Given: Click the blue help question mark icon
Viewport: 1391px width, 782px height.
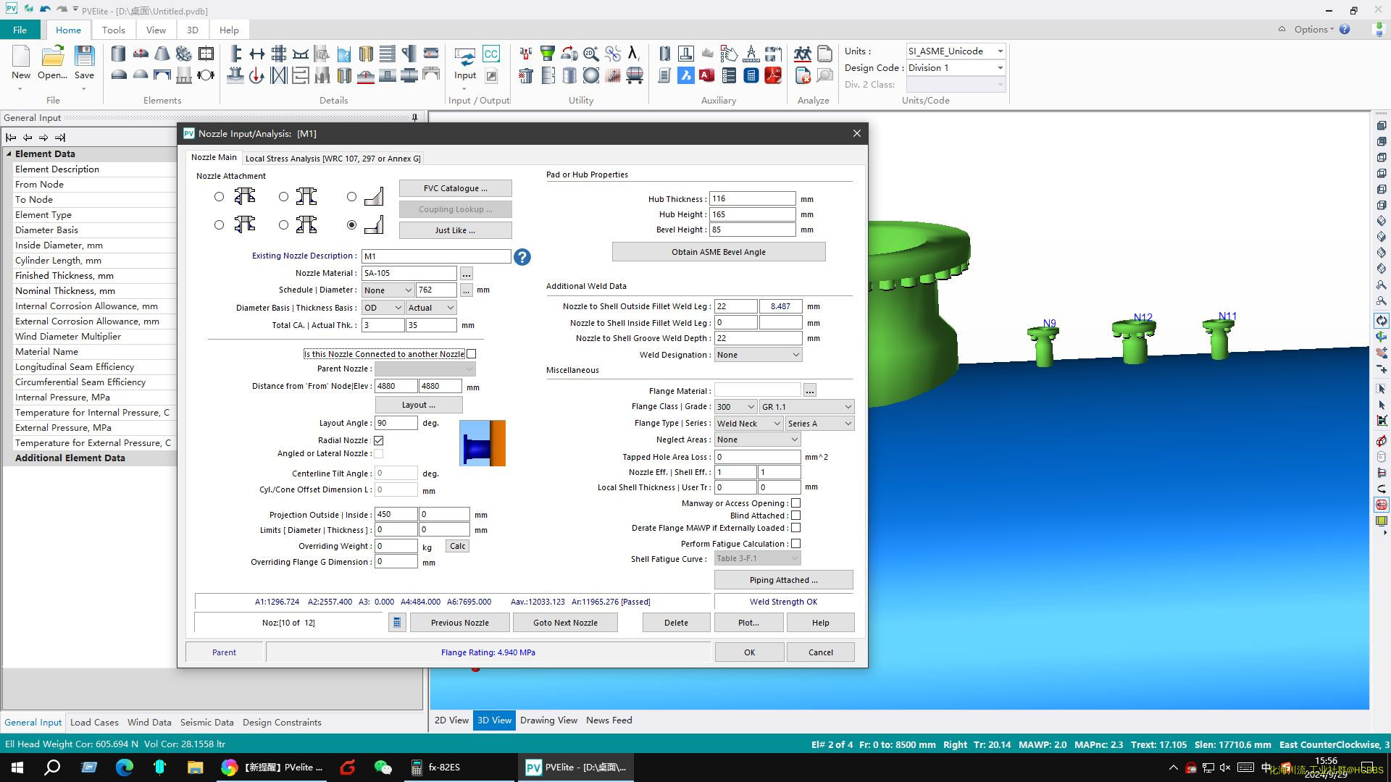Looking at the screenshot, I should [x=522, y=257].
